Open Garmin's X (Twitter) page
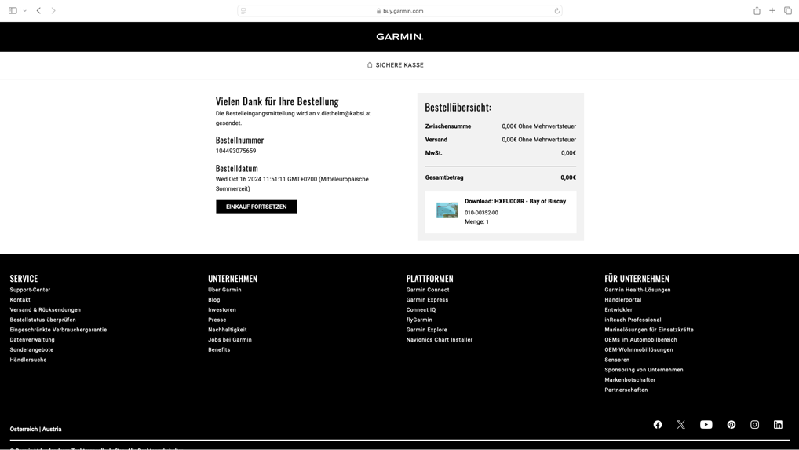 (681, 425)
